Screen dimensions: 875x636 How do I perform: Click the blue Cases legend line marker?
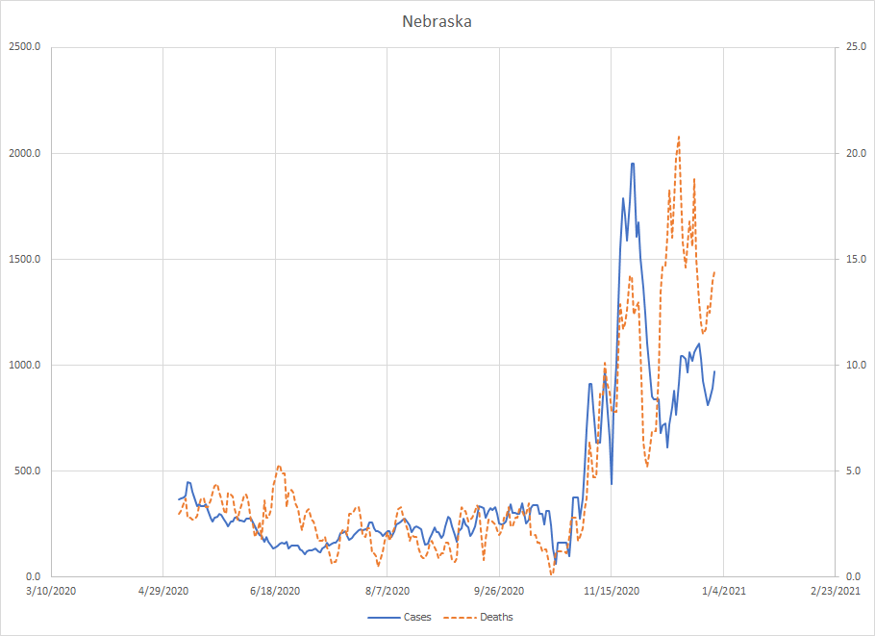click(385, 617)
